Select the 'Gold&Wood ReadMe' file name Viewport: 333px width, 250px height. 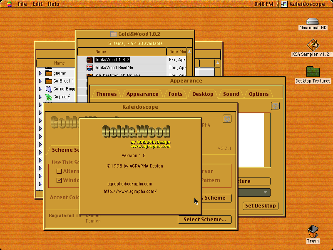pos(114,67)
